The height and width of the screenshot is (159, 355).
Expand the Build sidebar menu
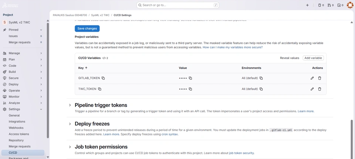point(22,72)
